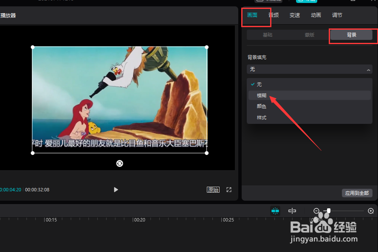Enter fullscreen preview mode
Screen dimensions: 378x252
tap(229, 190)
